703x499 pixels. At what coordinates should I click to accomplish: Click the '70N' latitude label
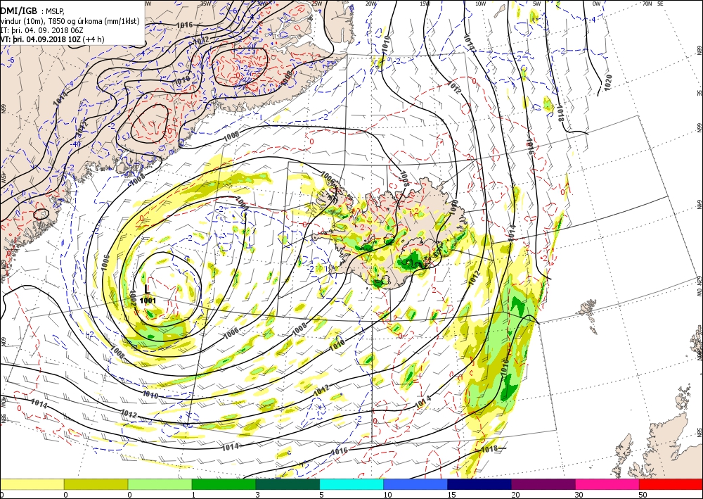(x=647, y=4)
